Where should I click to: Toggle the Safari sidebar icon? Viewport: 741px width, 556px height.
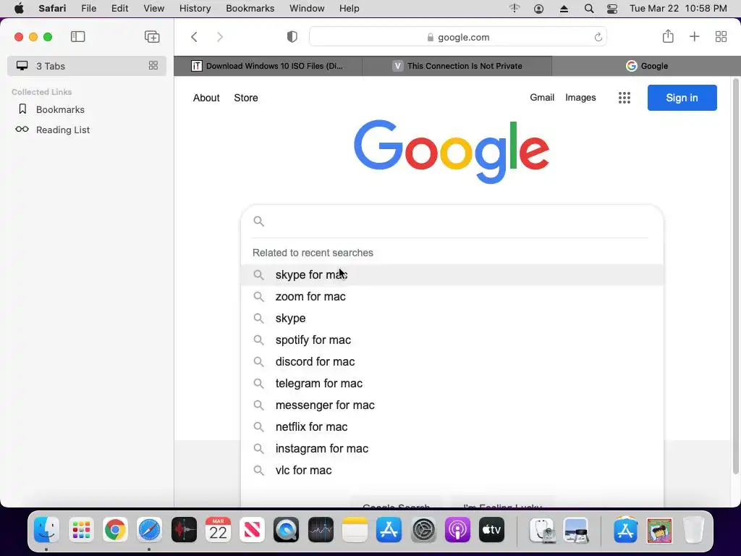pos(77,36)
